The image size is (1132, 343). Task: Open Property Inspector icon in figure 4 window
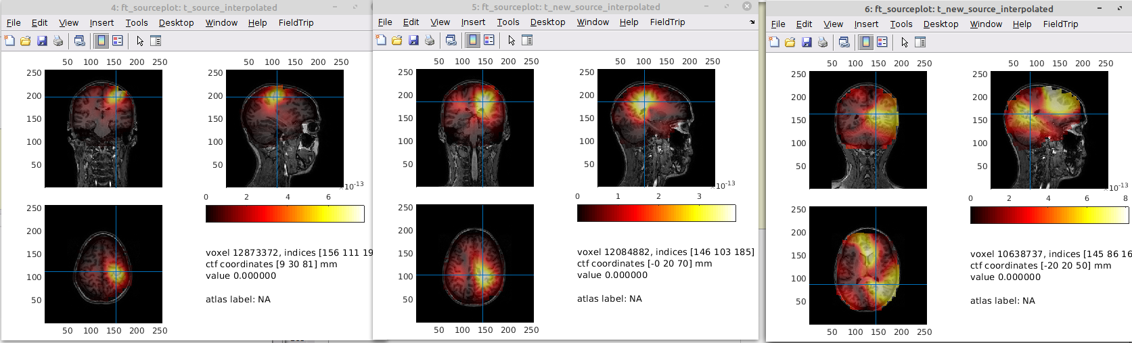point(155,41)
